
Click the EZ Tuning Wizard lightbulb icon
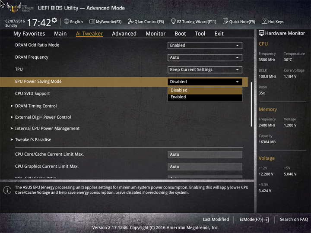click(x=173, y=21)
